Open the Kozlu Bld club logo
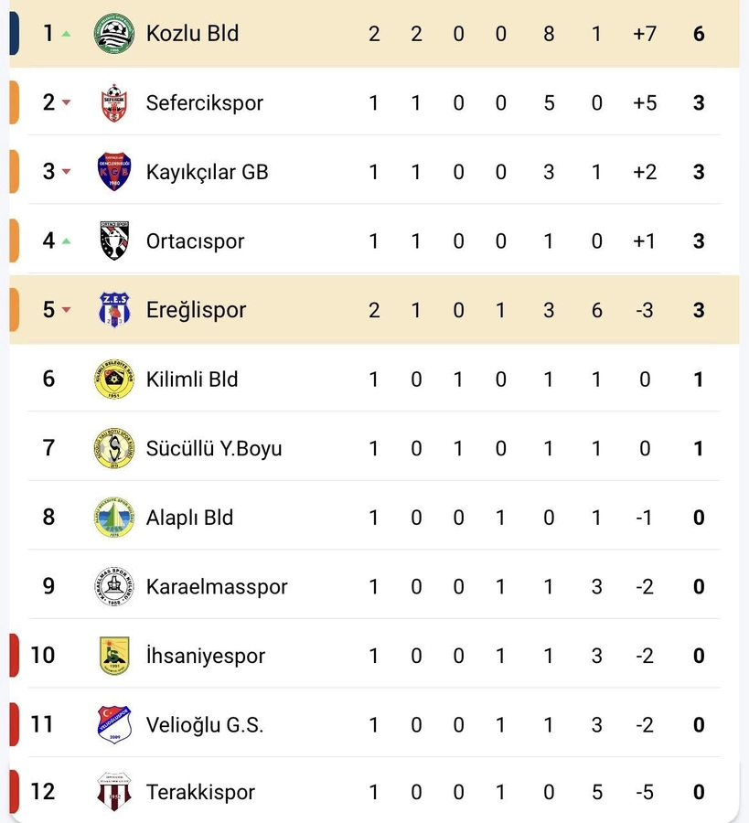The width and height of the screenshot is (749, 823). [114, 34]
